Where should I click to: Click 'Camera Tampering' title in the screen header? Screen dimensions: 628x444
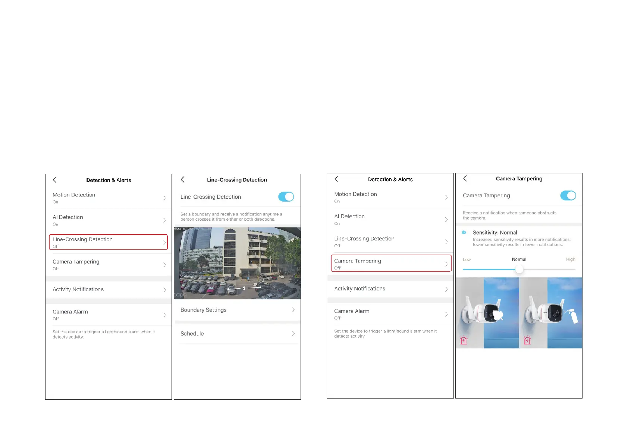pos(519,179)
